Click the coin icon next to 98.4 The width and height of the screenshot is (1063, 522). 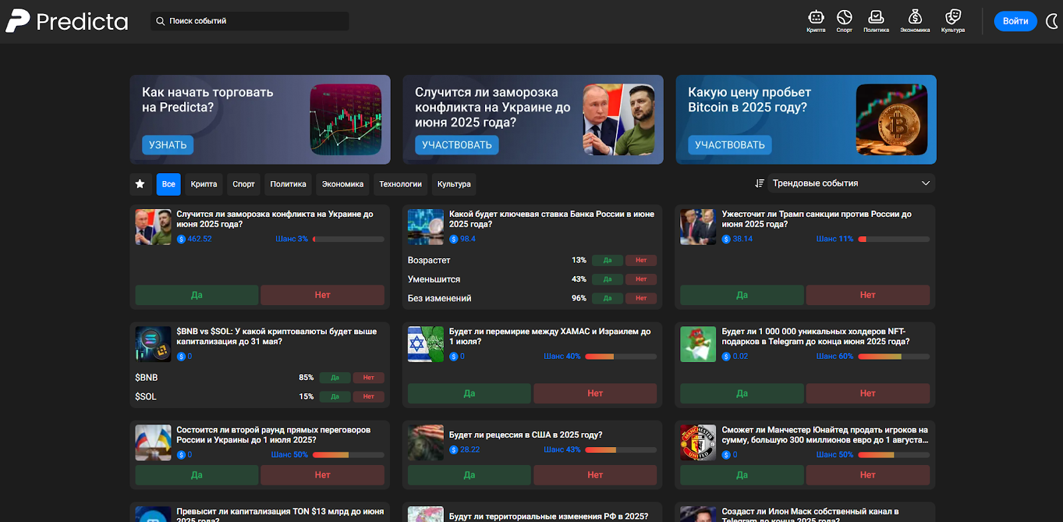tap(454, 239)
